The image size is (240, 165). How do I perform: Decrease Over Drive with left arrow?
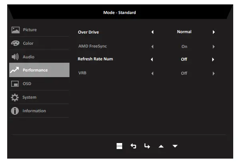152,32
